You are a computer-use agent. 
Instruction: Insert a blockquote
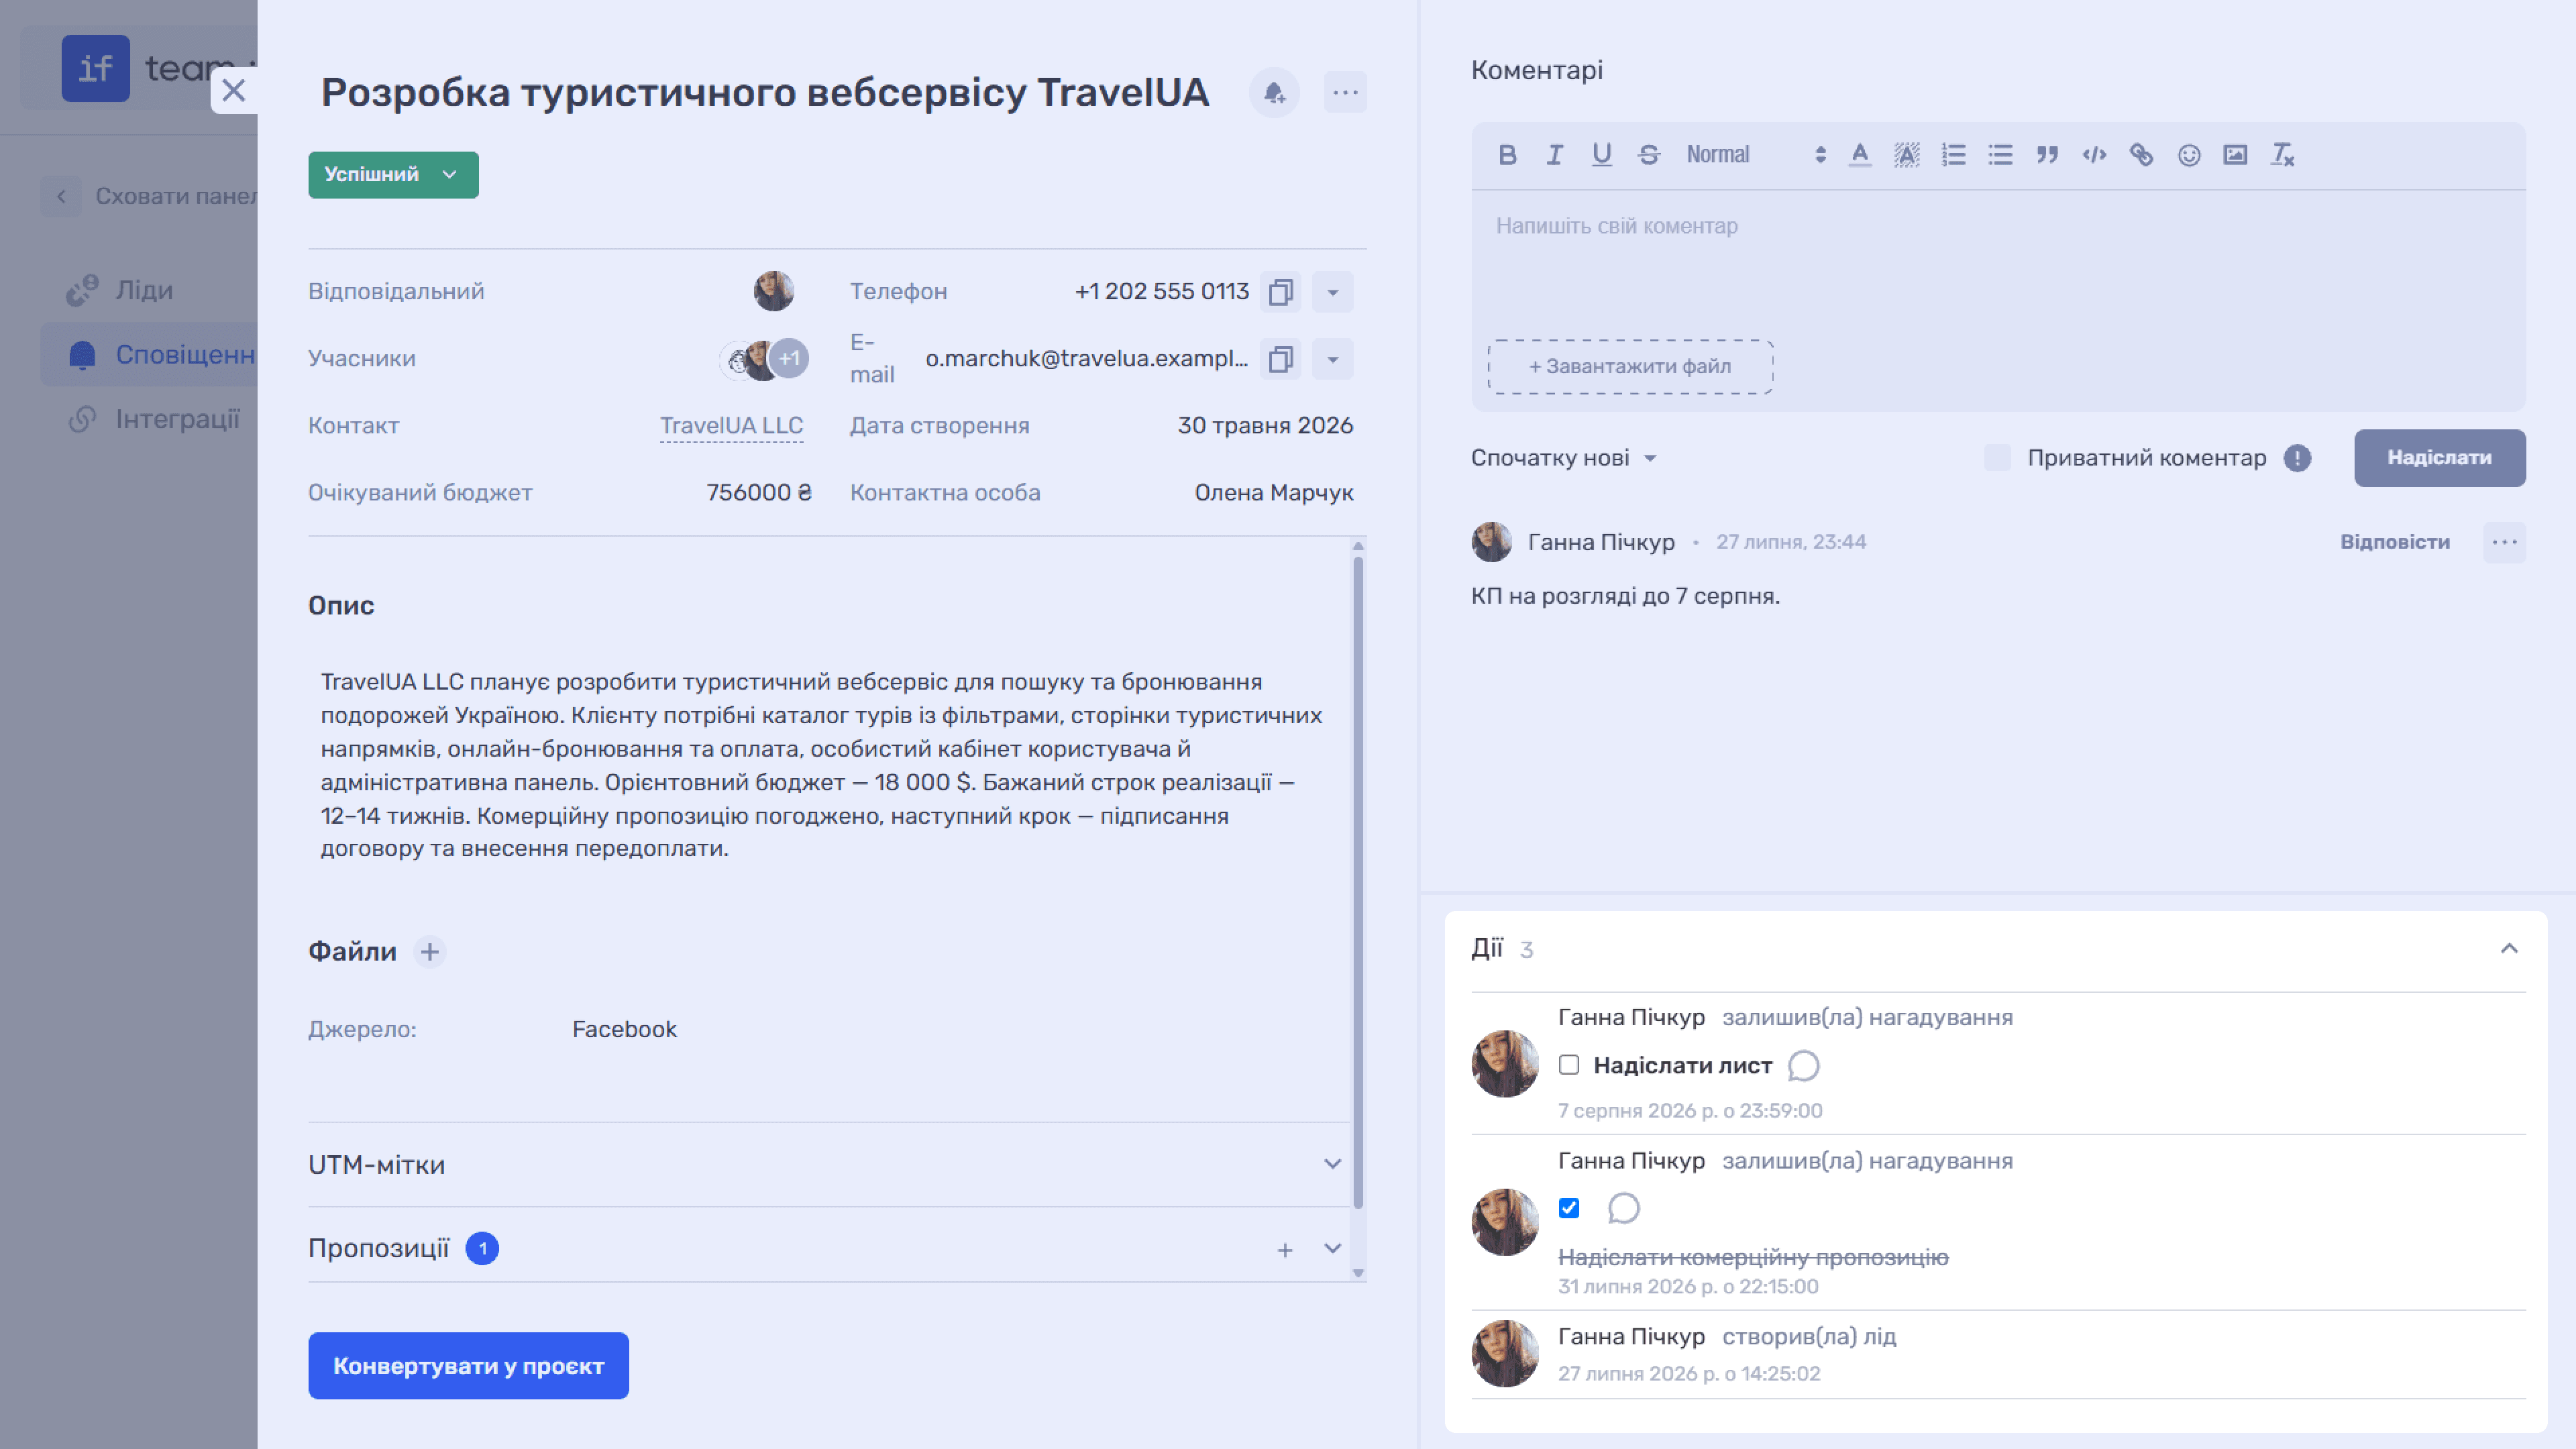[2047, 155]
